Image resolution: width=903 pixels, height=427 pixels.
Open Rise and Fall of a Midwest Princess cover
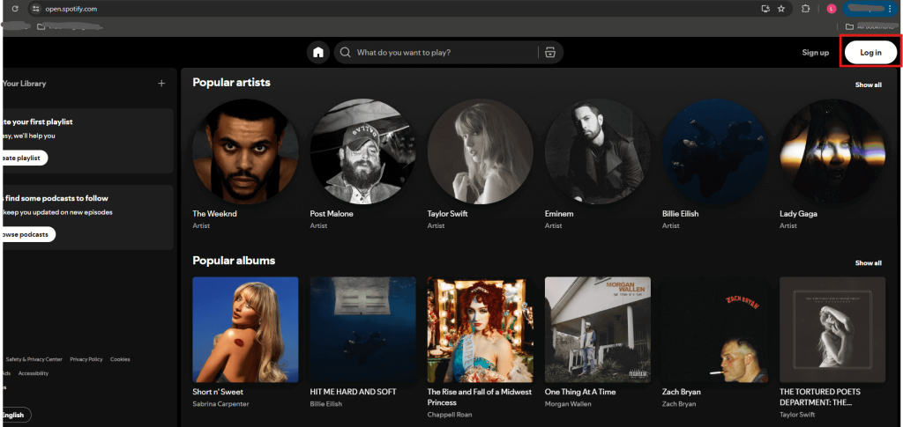[481, 330]
